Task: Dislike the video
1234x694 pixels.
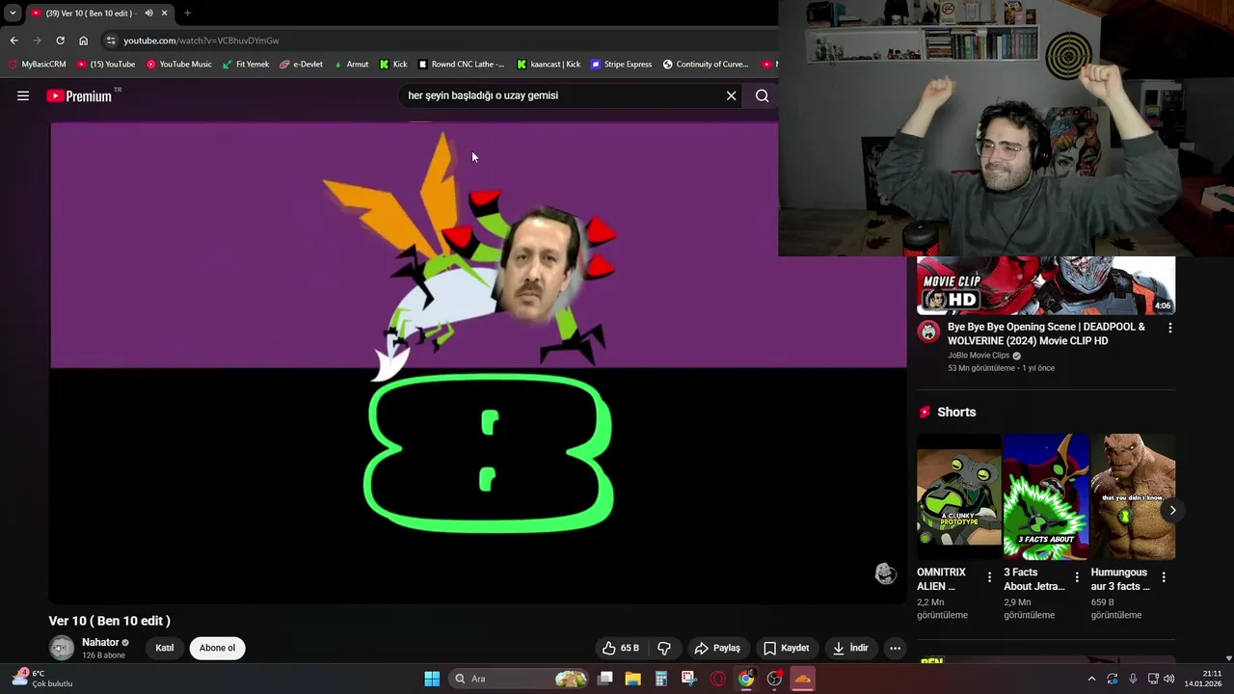Action: tap(663, 648)
